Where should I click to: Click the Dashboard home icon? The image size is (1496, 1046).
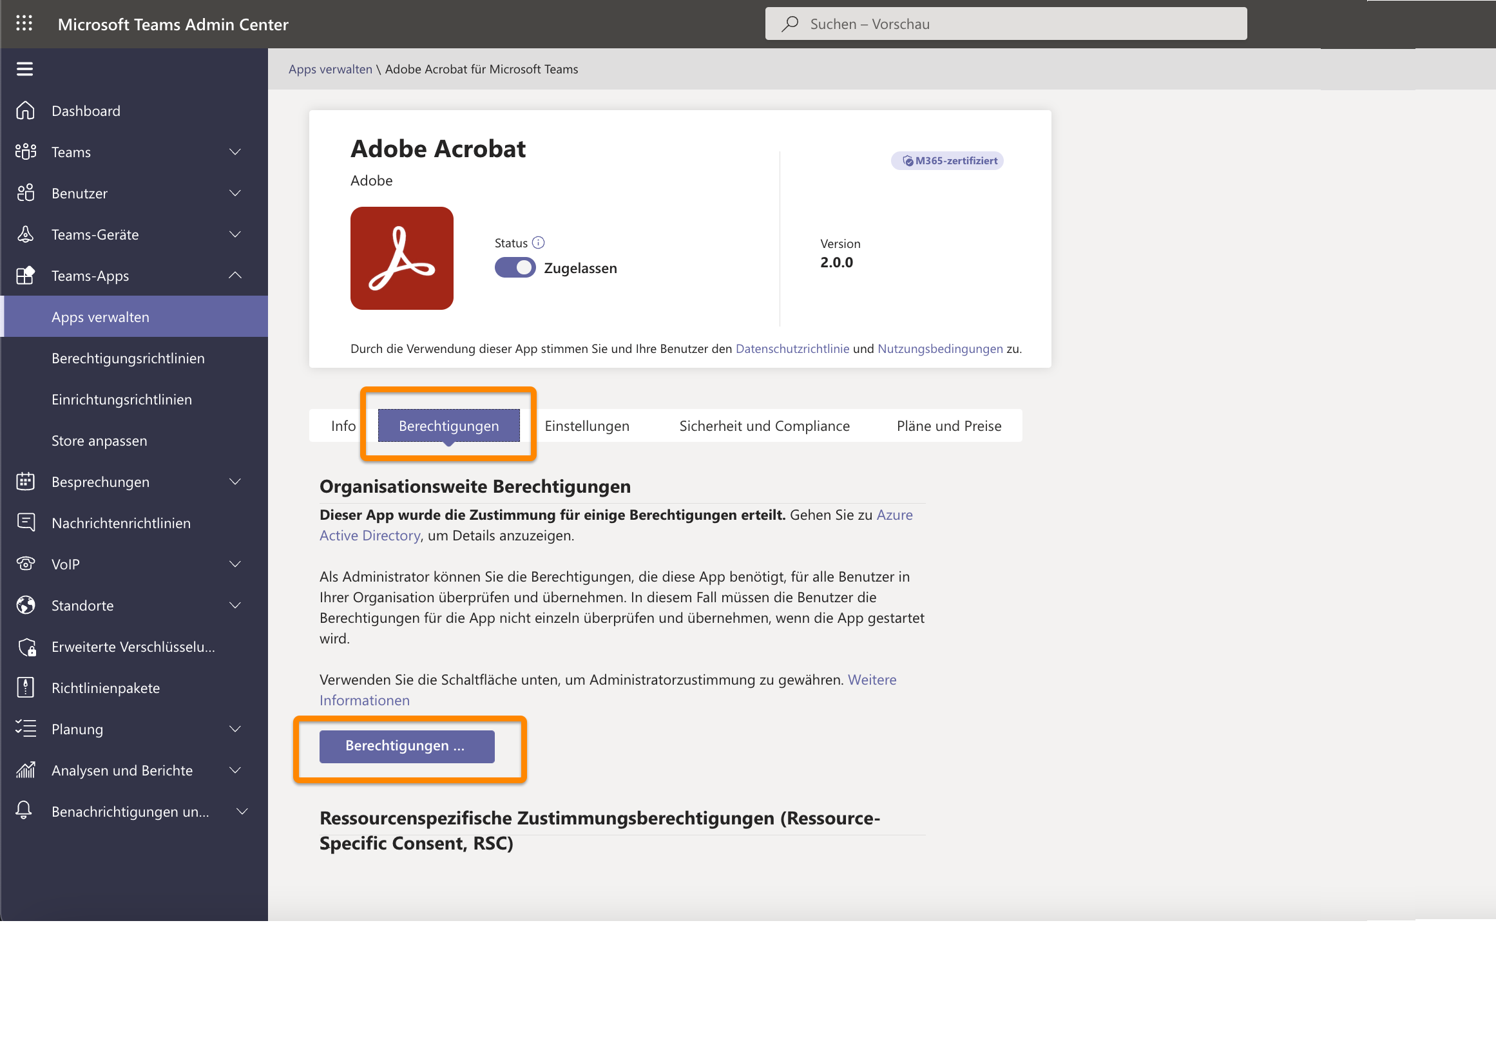(25, 111)
